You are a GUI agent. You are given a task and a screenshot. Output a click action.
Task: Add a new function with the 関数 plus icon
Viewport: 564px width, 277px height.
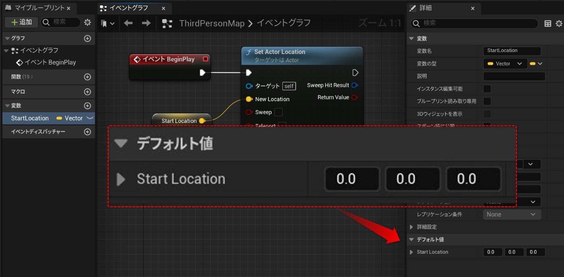[87, 77]
